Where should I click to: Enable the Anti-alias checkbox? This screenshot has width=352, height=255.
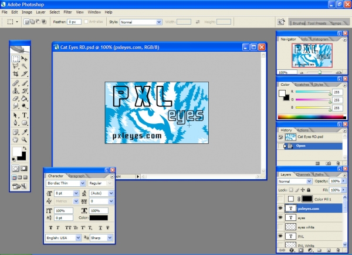tap(86, 22)
